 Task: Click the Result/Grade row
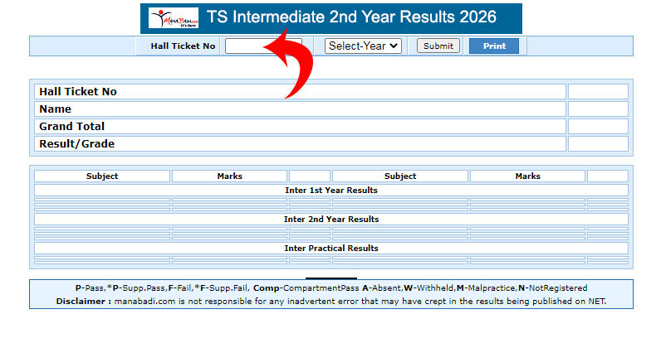pyautogui.click(x=300, y=144)
